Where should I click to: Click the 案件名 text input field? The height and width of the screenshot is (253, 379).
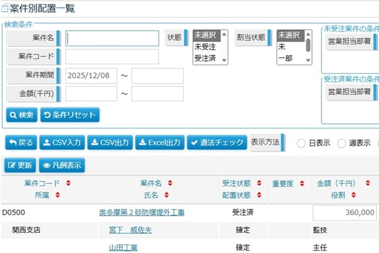pos(112,38)
